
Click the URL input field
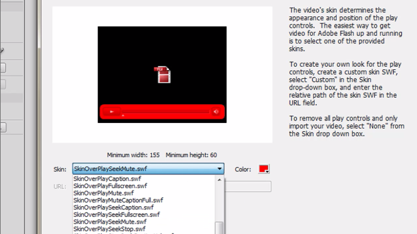(248, 187)
